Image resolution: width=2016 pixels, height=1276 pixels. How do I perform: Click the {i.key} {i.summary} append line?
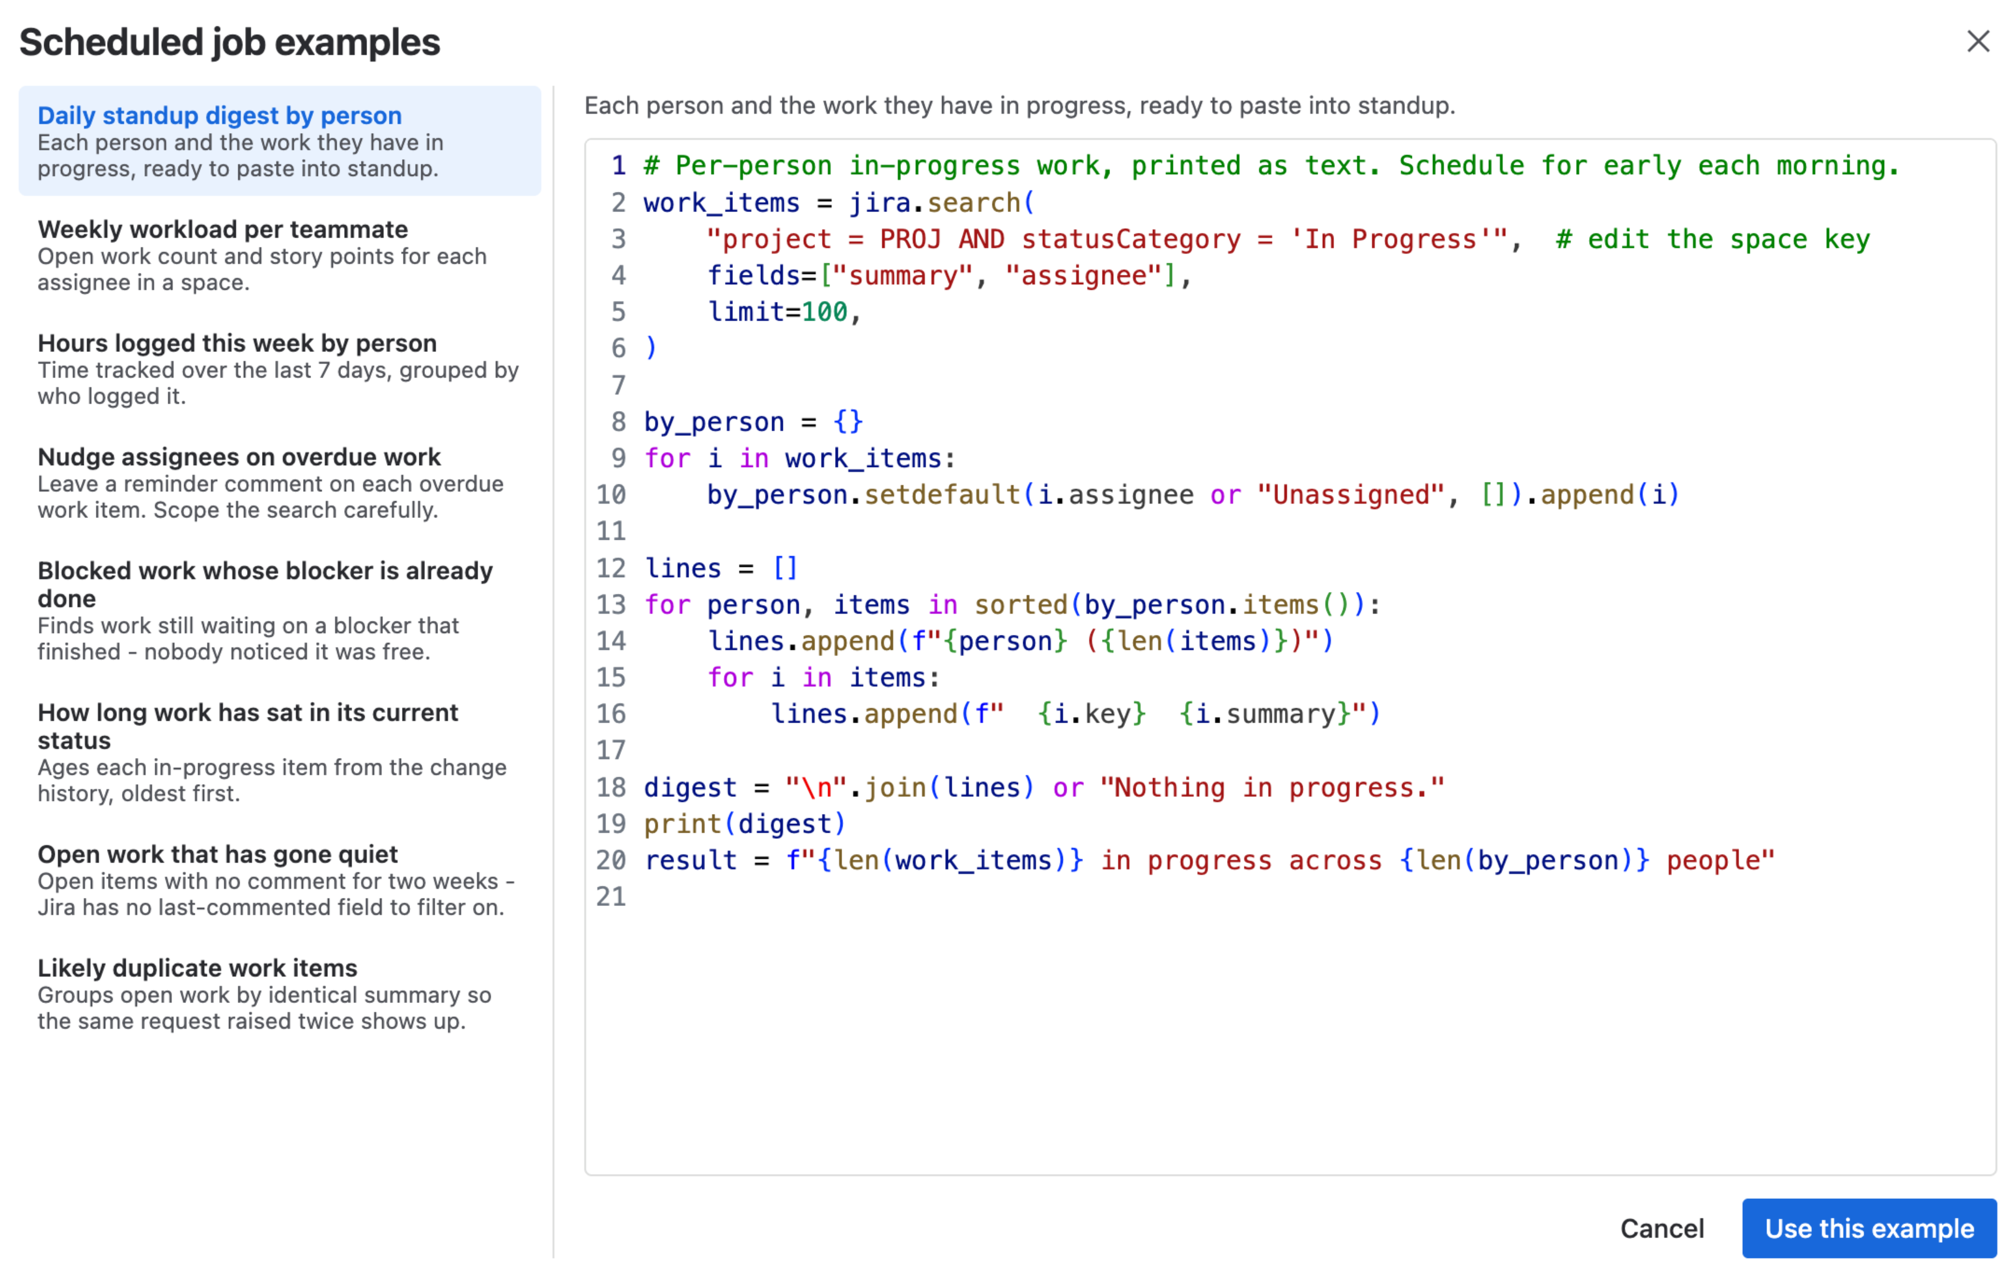click(x=1075, y=714)
